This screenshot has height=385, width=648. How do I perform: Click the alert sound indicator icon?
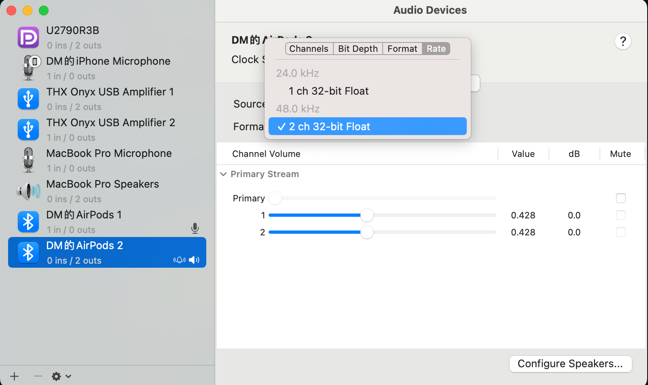pos(179,260)
